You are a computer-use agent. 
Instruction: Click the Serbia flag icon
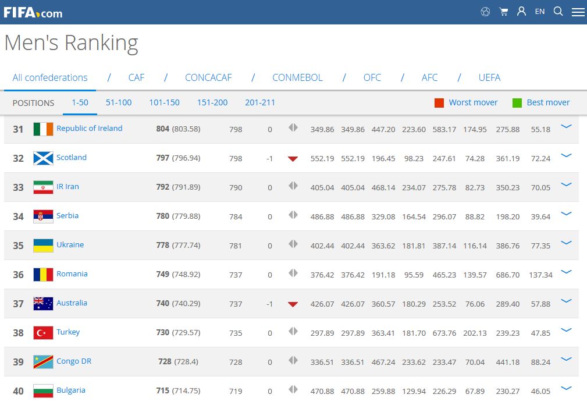[43, 216]
